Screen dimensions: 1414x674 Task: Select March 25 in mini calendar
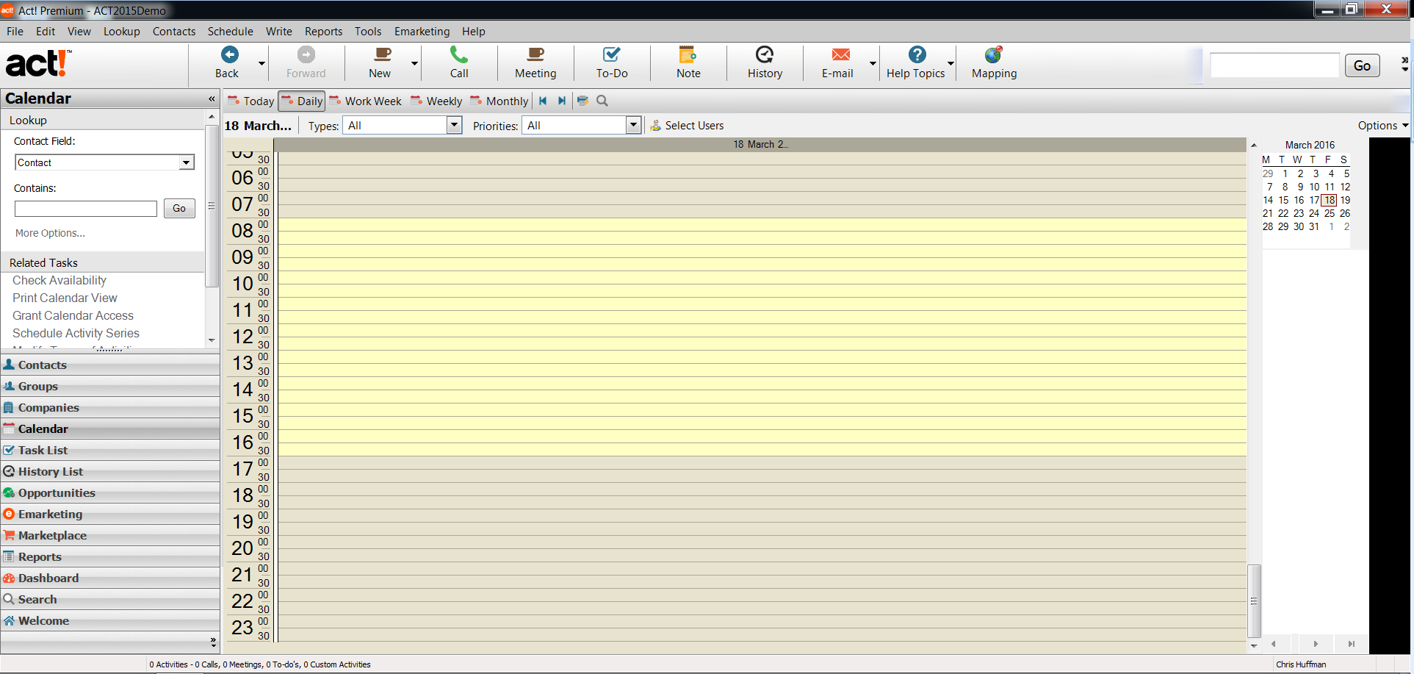click(x=1330, y=213)
